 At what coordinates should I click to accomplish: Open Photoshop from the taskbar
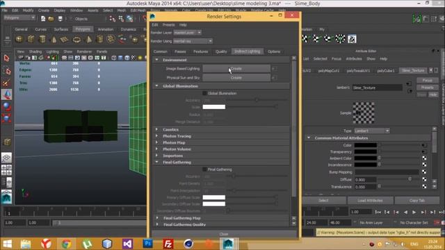tap(147, 244)
